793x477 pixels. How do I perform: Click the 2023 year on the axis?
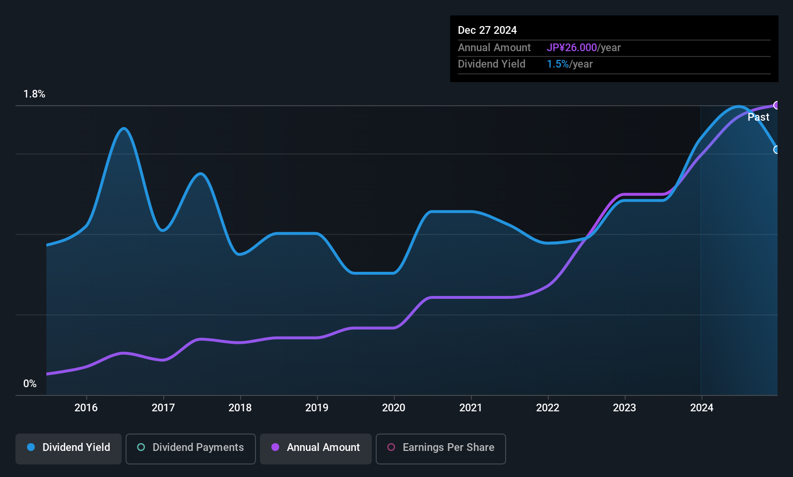624,408
